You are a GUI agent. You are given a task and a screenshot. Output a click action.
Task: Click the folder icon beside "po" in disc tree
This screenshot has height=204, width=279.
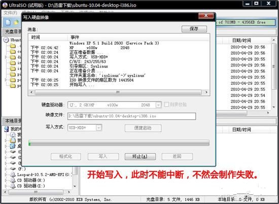pos(13,80)
